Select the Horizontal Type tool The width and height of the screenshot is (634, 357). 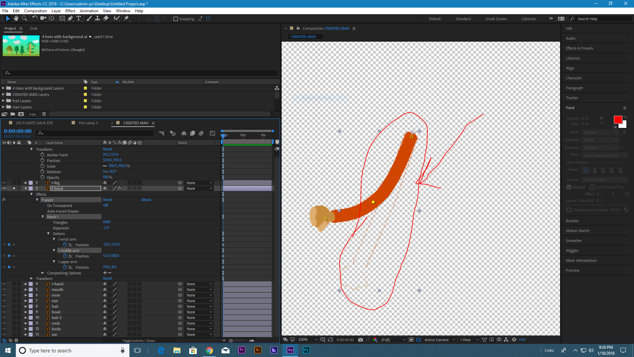pos(79,19)
